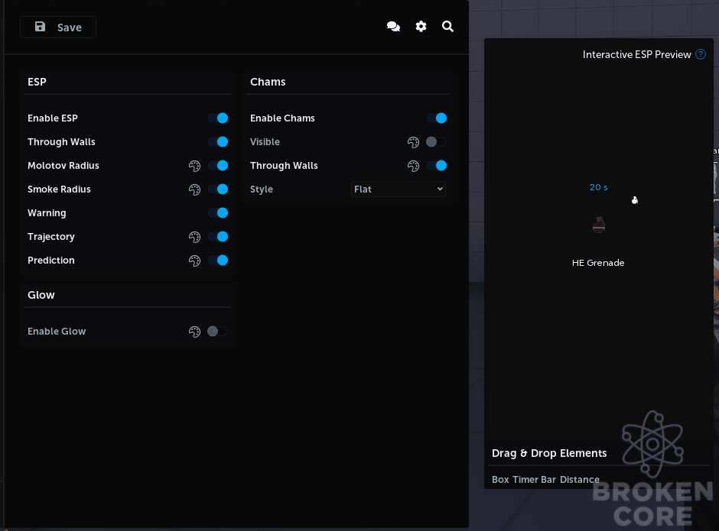Viewport: 719px width, 531px height.
Task: Disable Molotov Radius toggle
Action: [x=218, y=165]
